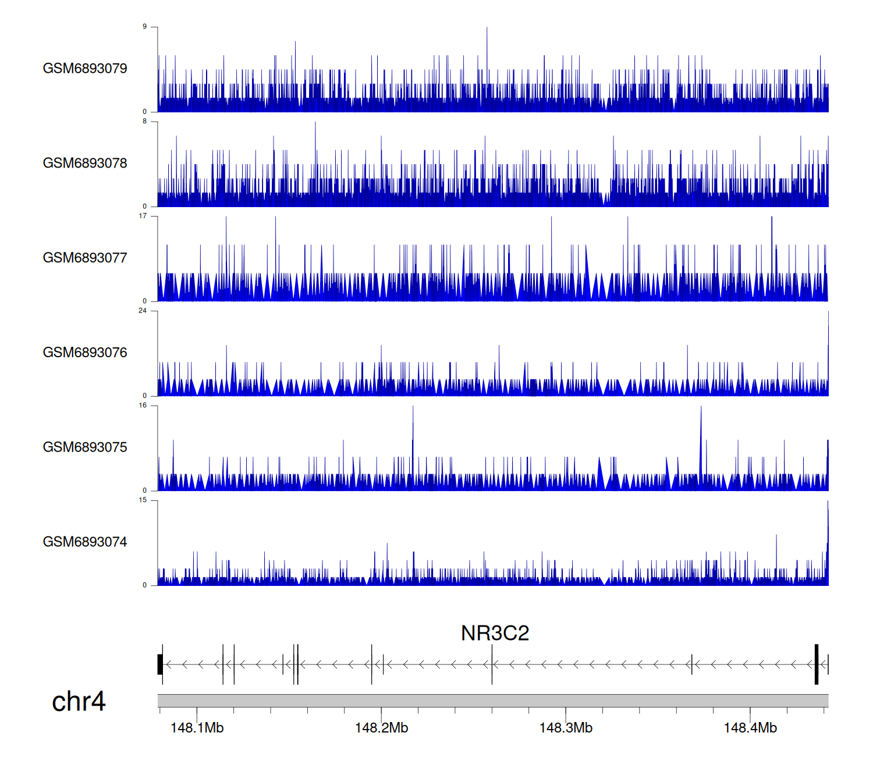Select the GSM6893074 sample label

pos(85,542)
